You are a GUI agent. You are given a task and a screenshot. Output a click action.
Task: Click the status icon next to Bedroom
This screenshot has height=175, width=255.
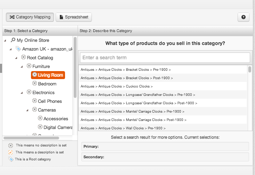[x=34, y=83]
